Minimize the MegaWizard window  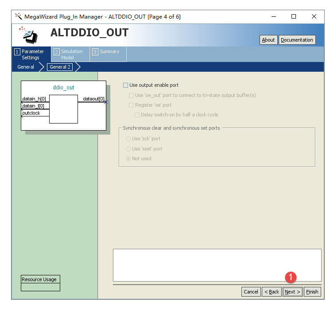(x=274, y=16)
